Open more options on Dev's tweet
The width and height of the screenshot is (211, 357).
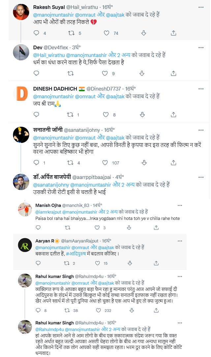pyautogui.click(x=201, y=48)
